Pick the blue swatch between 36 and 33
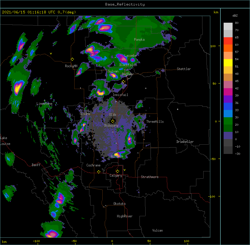The width and height of the screenshot is (250, 245). pyautogui.click(x=228, y=106)
